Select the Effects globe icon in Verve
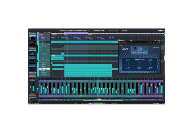The width and height of the screenshot is (194, 132). (x=144, y=49)
